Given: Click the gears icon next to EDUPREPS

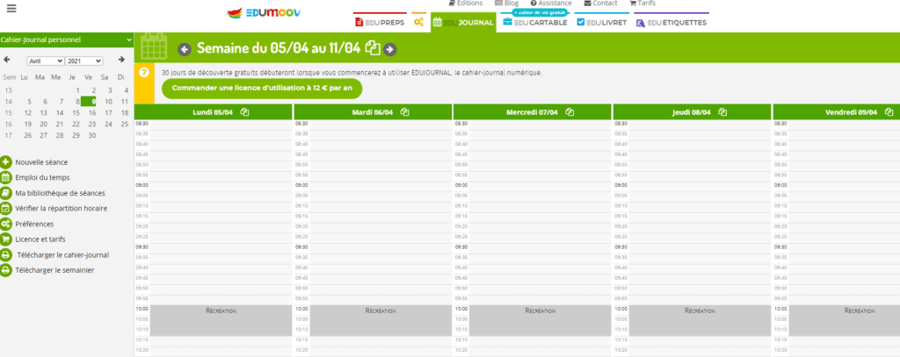Looking at the screenshot, I should pyautogui.click(x=418, y=23).
